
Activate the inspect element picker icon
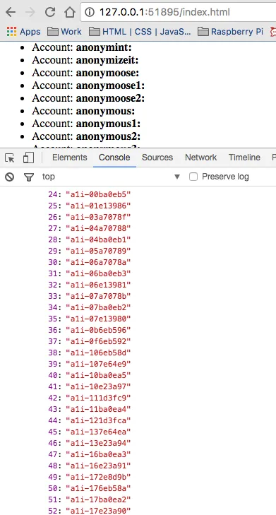(x=10, y=158)
